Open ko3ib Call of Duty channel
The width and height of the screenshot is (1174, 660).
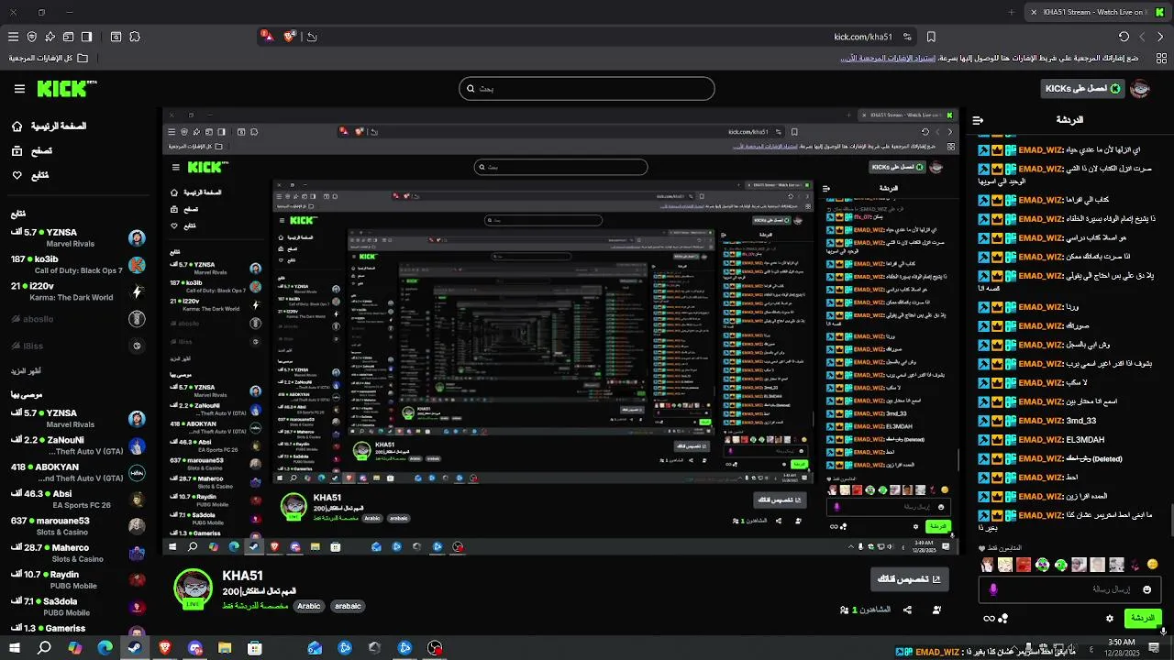tap(78, 265)
